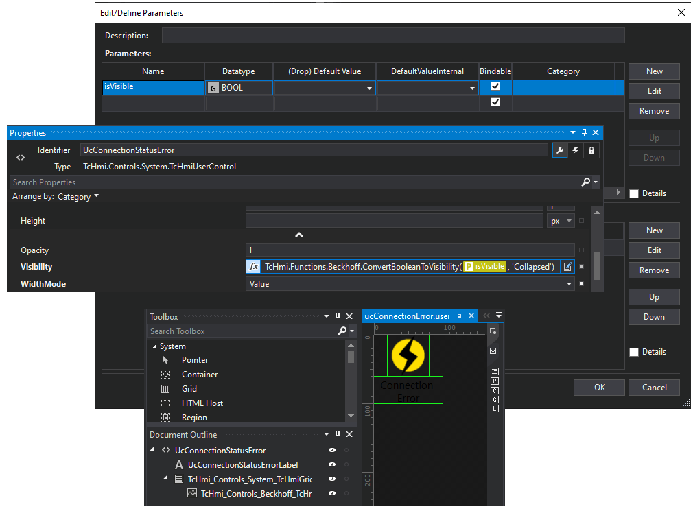Select the Container tool in Toolbox
693x511 pixels.
[x=199, y=375]
